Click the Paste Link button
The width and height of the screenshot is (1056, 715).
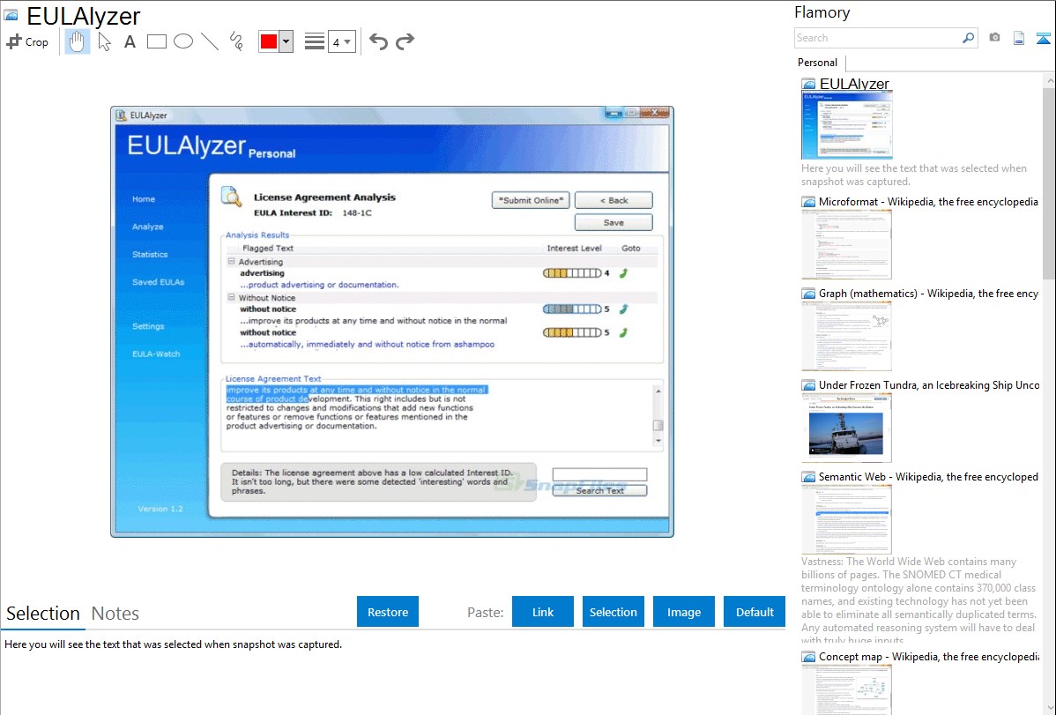[543, 612]
